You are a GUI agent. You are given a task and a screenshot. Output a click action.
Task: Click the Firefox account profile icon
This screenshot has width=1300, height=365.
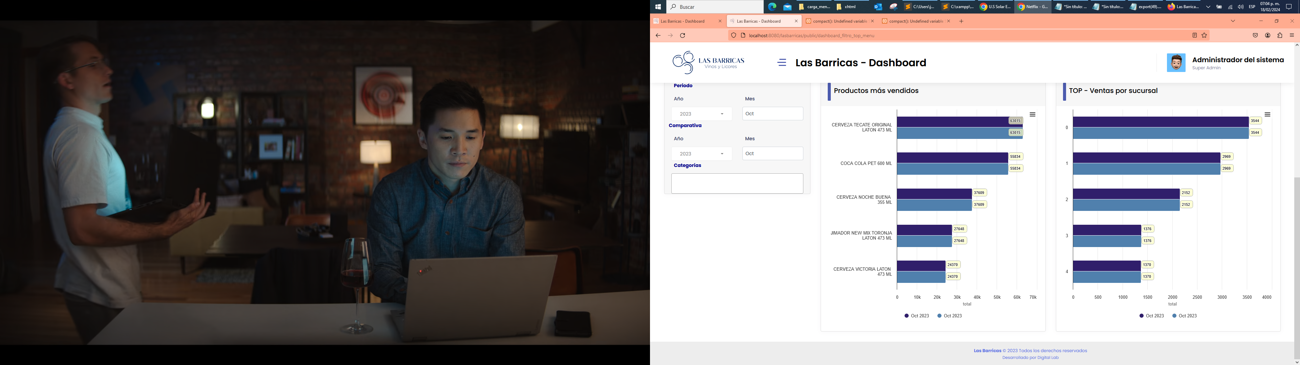1268,35
